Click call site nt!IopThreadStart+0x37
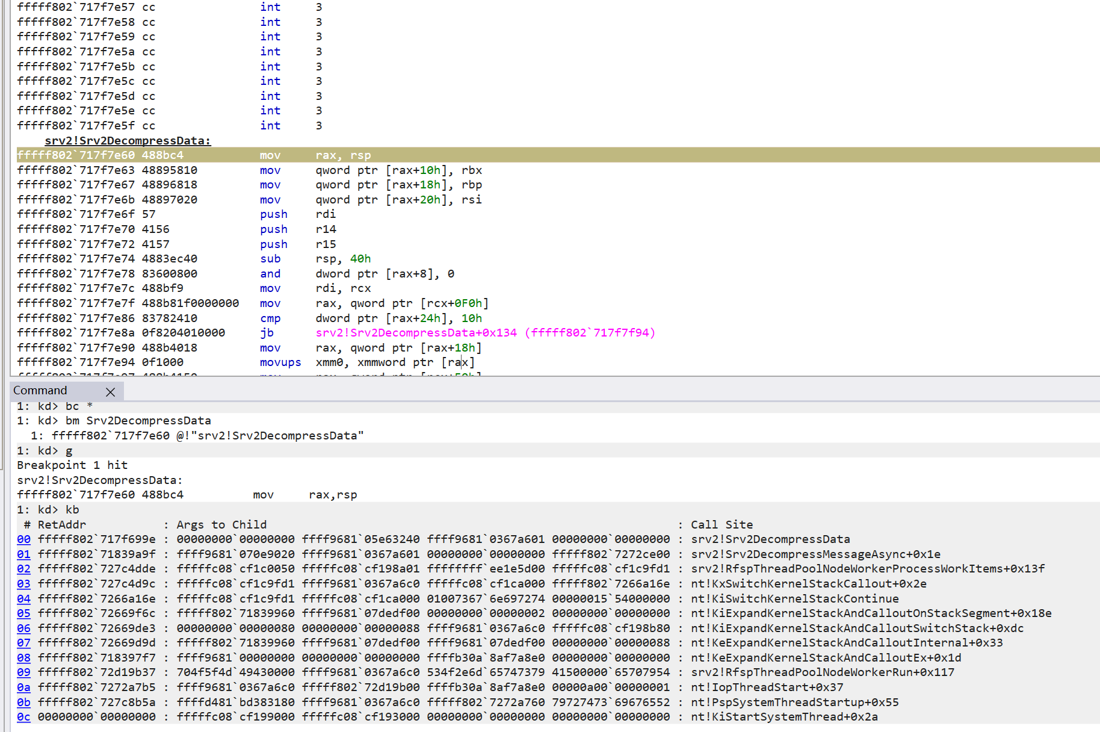Image resolution: width=1100 pixels, height=732 pixels. click(x=767, y=687)
